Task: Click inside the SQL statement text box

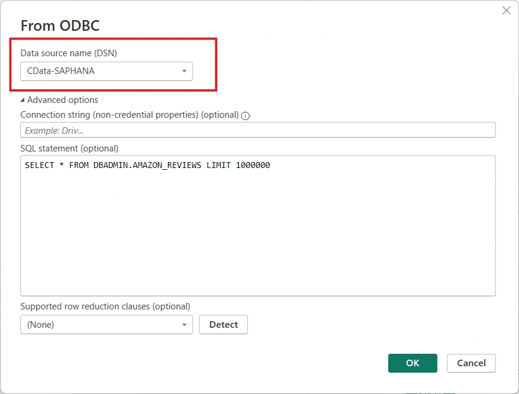Action: [x=258, y=225]
